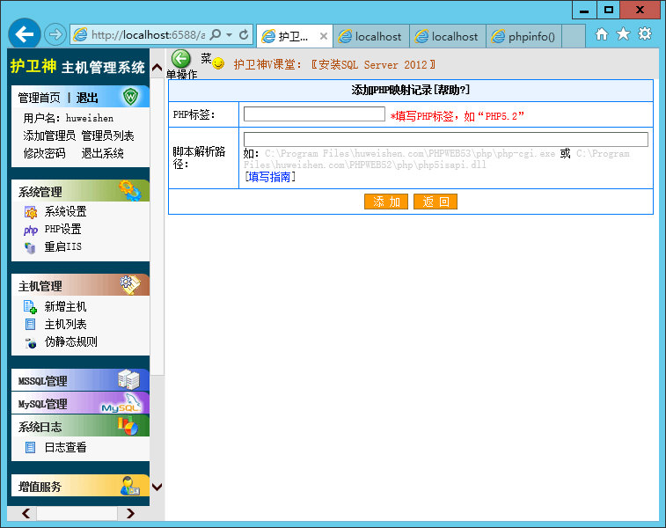Screen dimensions: 666x528
Task: Click the 退出 link beside 管理首页
Action: 87,98
